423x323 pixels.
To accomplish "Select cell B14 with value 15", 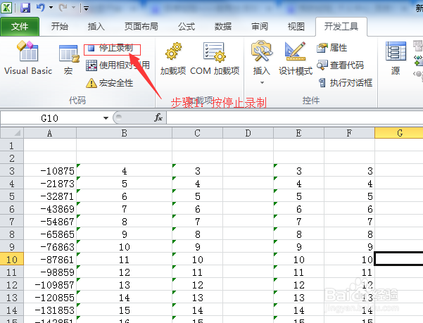I will coord(124,310).
